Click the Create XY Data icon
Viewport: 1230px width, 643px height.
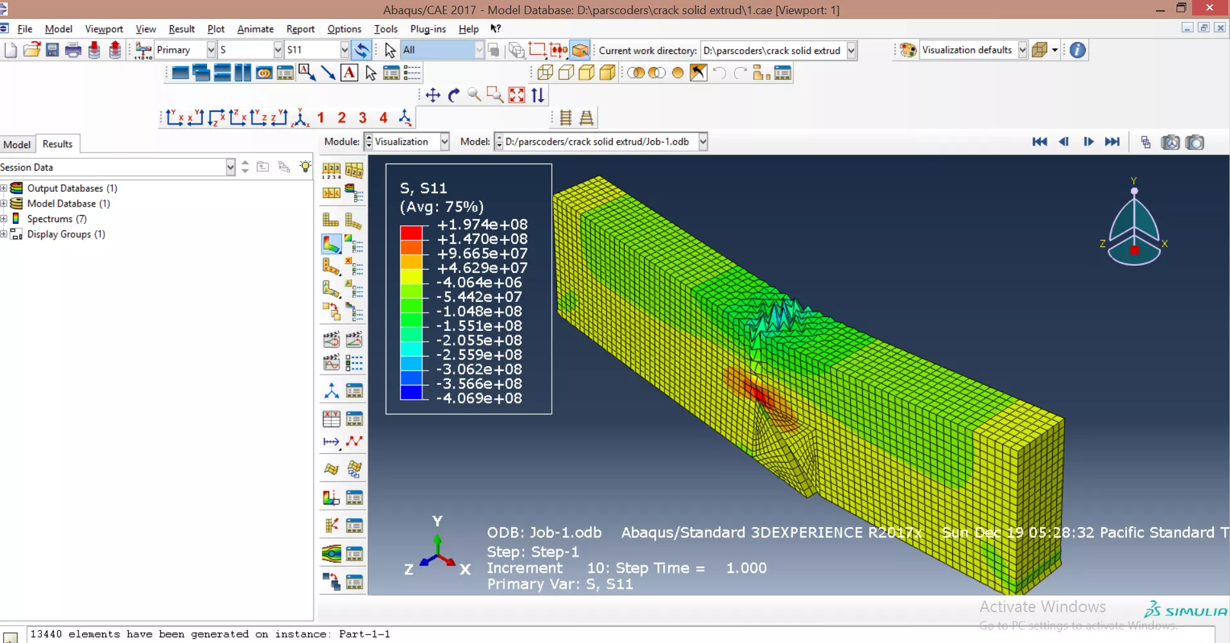[331, 420]
